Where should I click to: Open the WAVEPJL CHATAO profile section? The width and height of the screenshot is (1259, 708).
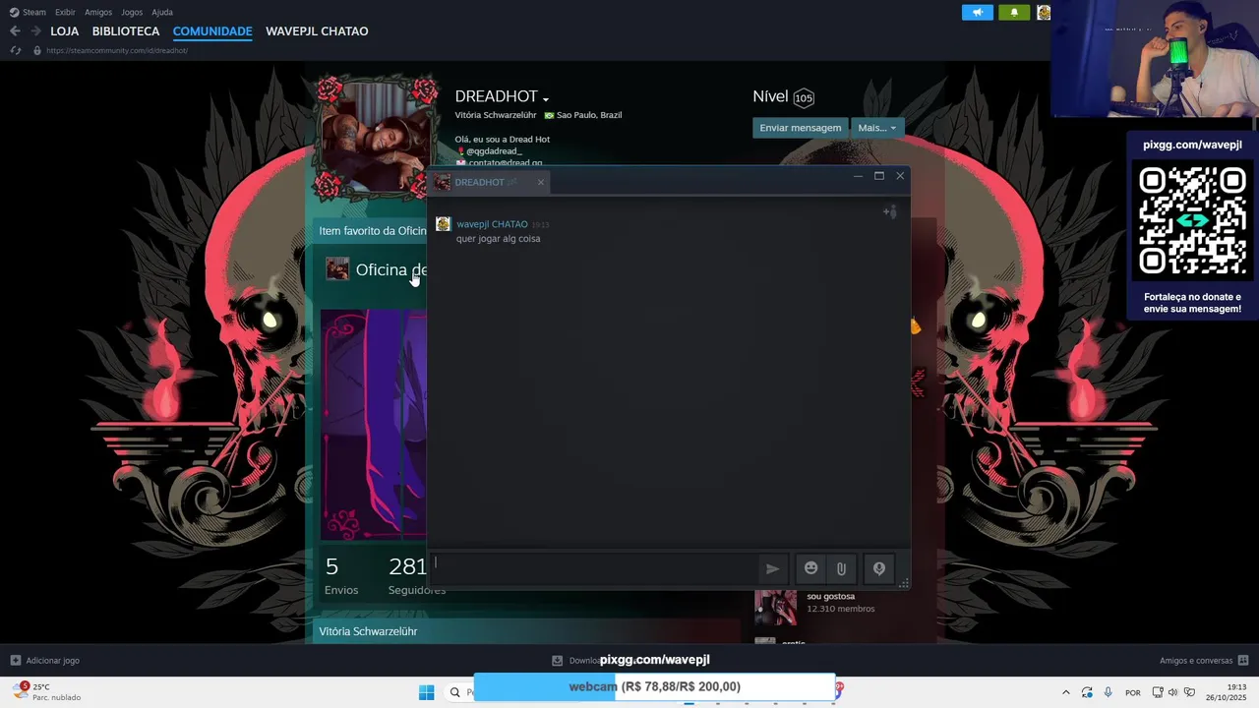click(317, 31)
